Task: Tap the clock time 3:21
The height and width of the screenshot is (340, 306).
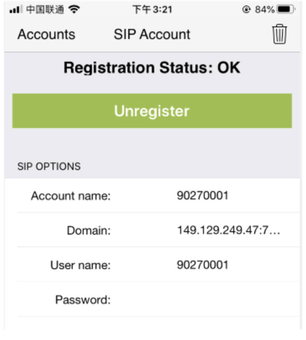Action: (162, 10)
